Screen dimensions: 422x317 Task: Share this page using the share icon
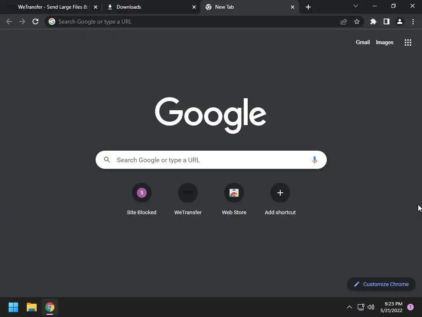pos(344,21)
